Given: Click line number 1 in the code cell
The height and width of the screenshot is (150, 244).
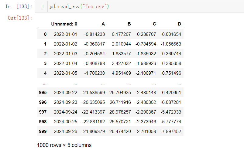Looking at the screenshot, I should pos(43,7).
